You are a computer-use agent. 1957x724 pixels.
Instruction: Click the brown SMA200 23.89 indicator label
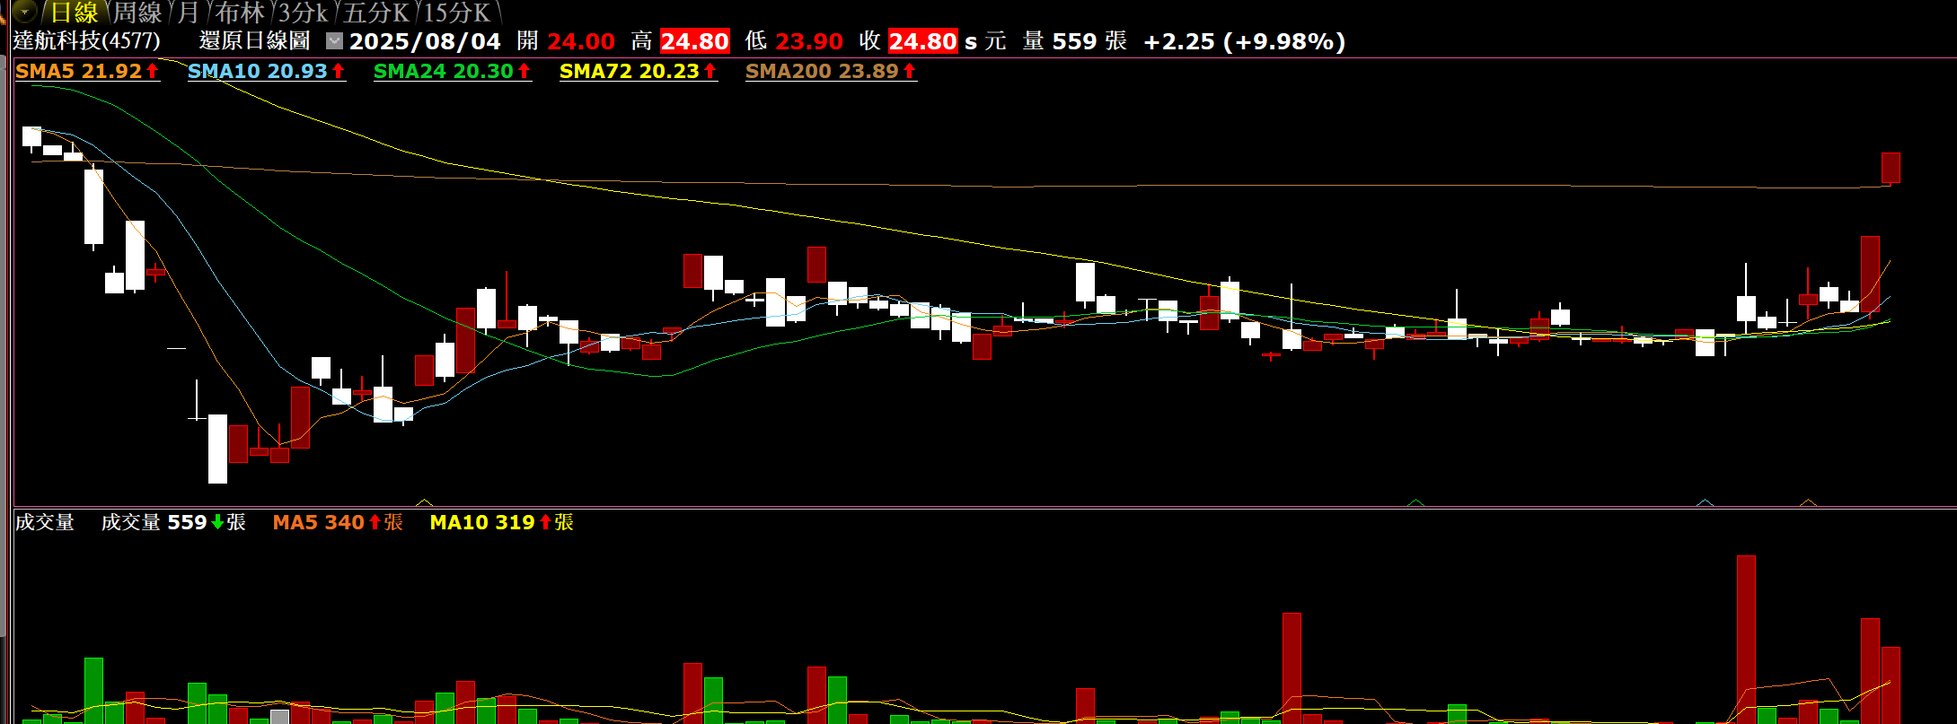829,71
